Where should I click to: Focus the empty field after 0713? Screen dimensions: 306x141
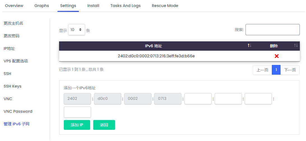click(198, 99)
